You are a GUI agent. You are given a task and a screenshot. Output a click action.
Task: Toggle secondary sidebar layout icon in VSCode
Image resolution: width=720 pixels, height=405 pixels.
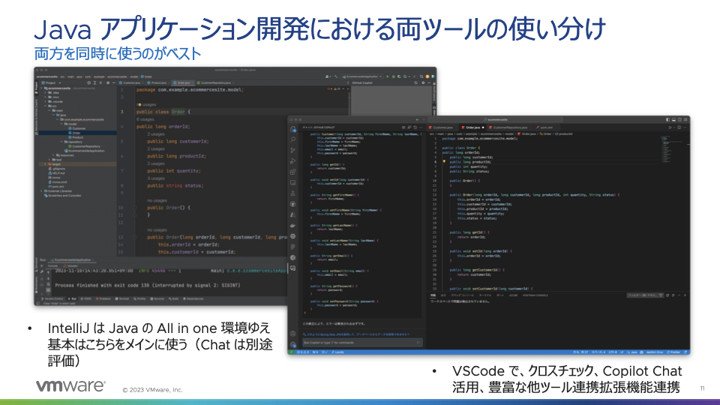point(679,119)
